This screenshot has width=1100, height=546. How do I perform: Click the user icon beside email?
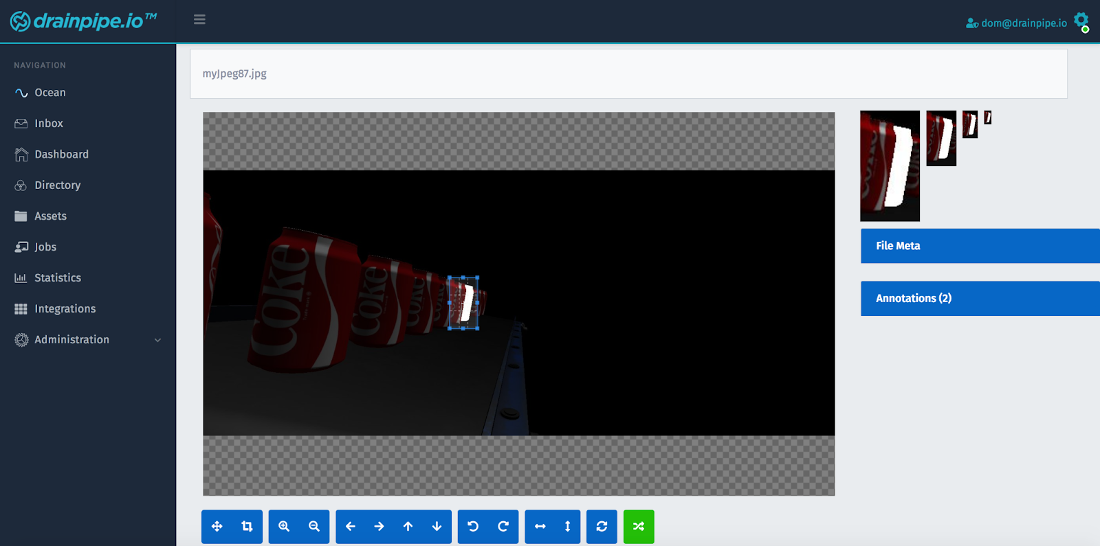click(972, 23)
